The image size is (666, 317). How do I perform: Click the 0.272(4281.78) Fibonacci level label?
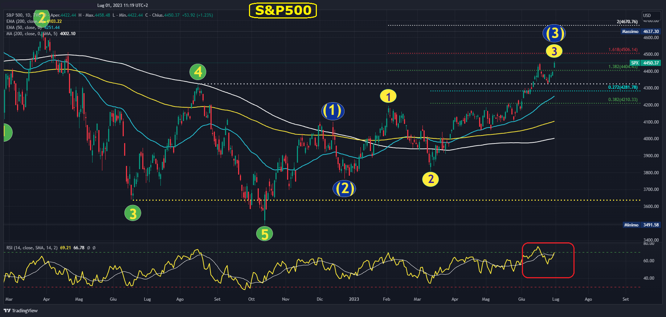click(623, 87)
